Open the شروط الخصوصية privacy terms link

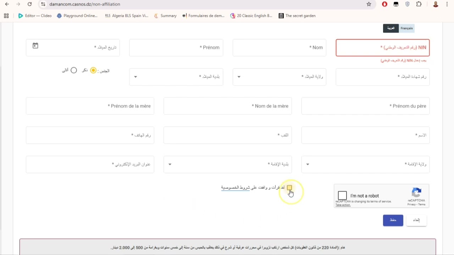click(236, 187)
